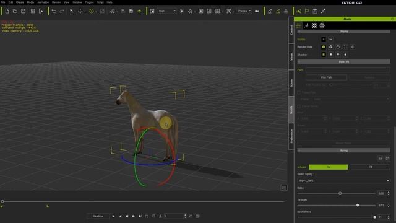Activate the Scale tool
Image resolution: width=396 pixels, height=223 pixels.
pyautogui.click(x=102, y=11)
